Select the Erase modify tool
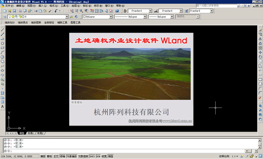 point(260,30)
